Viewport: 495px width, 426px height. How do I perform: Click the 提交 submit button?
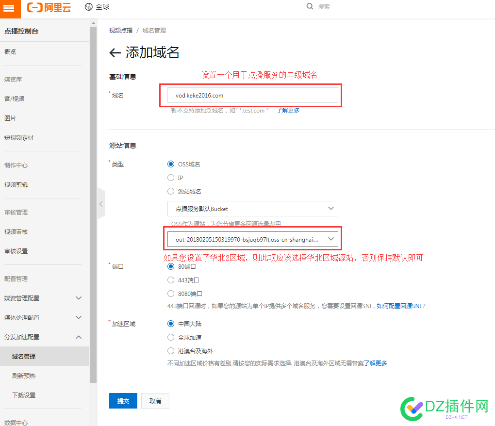[x=123, y=401]
